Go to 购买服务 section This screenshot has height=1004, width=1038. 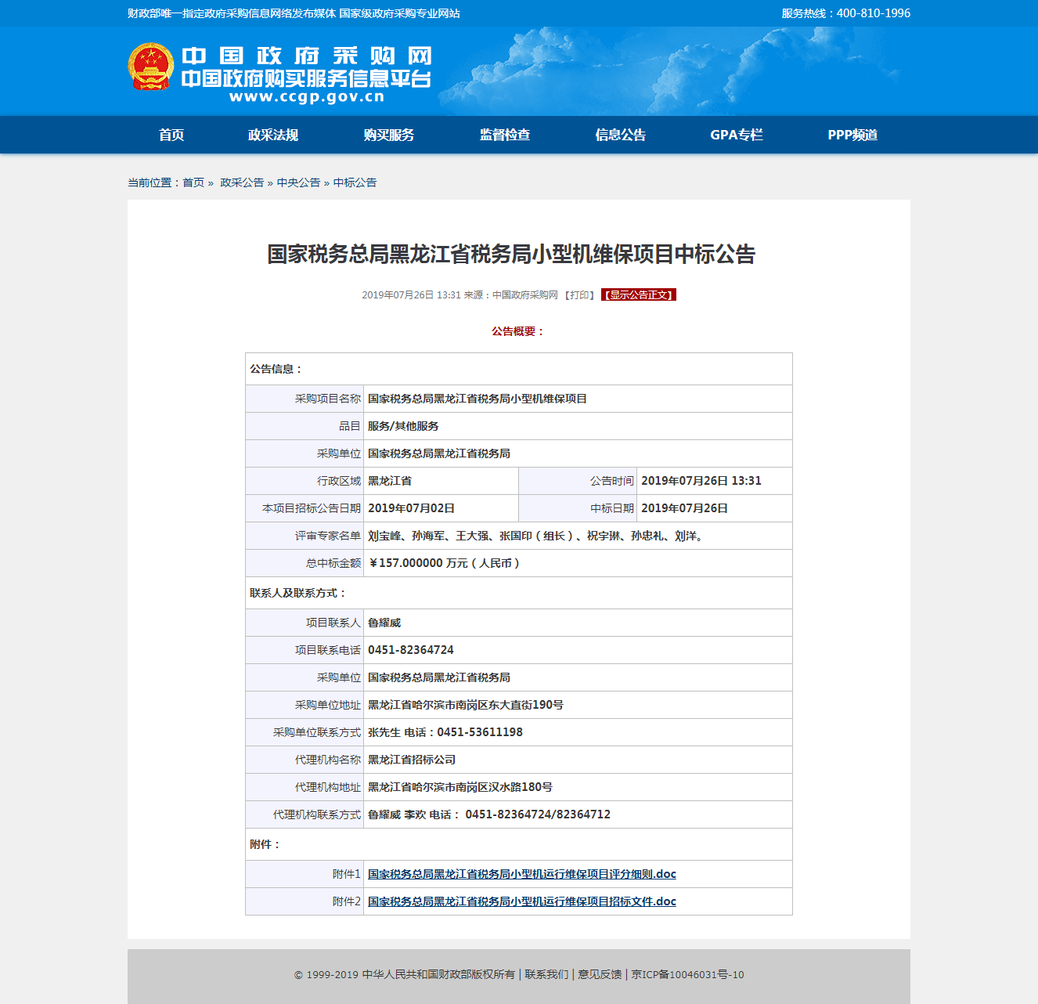coord(389,135)
